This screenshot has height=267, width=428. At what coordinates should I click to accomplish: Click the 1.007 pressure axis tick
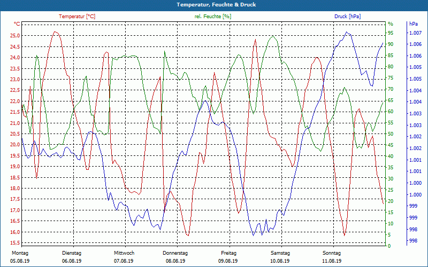click(x=416, y=33)
